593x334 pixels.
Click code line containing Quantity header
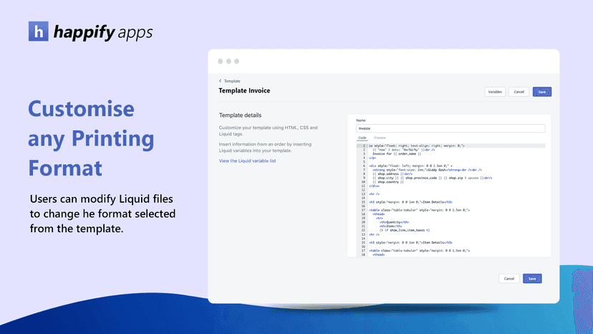click(x=394, y=222)
